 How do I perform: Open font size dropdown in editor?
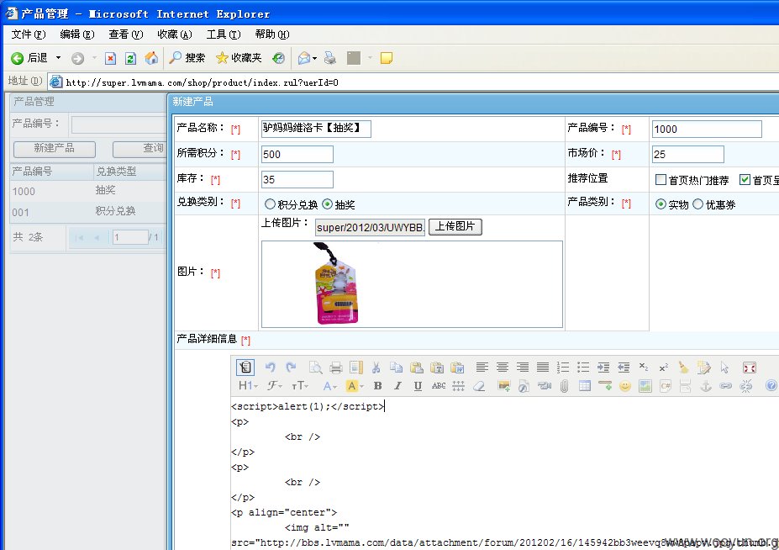pos(300,386)
